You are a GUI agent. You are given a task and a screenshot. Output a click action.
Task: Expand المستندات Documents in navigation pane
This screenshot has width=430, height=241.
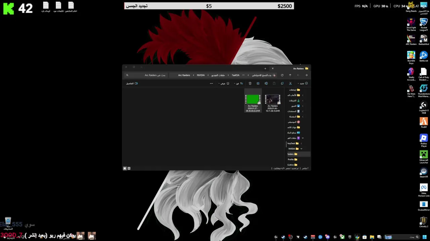(303, 111)
